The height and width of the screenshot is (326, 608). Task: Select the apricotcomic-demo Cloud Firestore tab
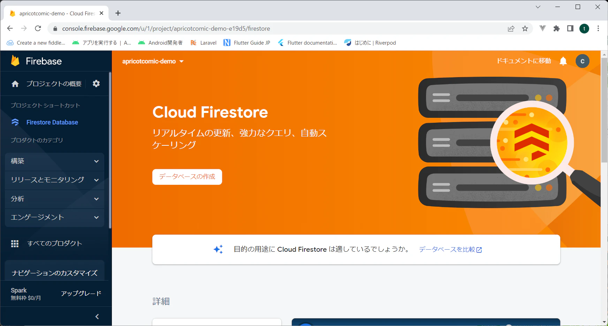(56, 13)
